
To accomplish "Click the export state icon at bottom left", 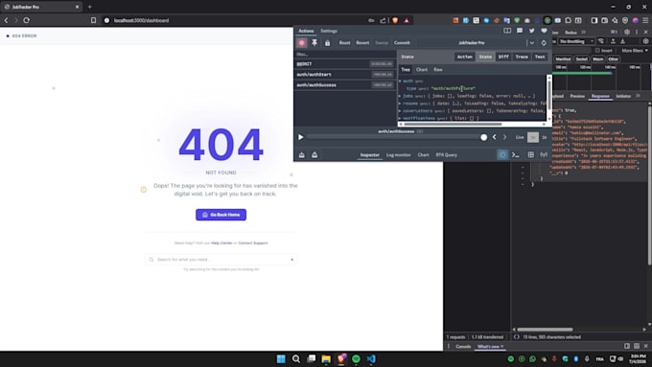I will [314, 155].
